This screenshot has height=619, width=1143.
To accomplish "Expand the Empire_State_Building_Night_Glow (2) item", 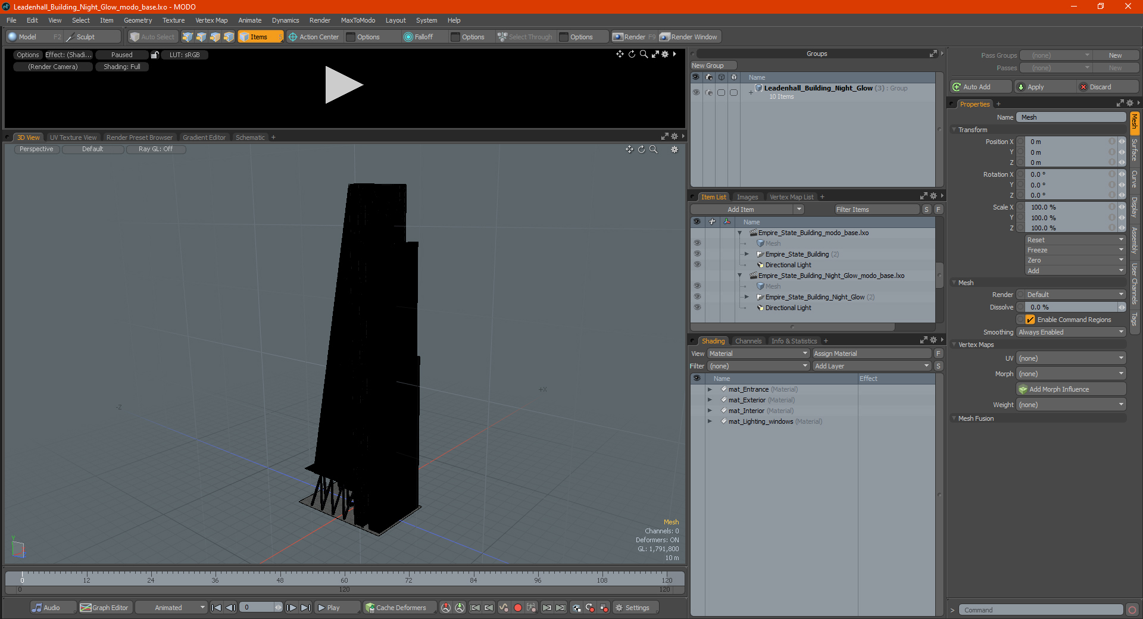I will 747,297.
